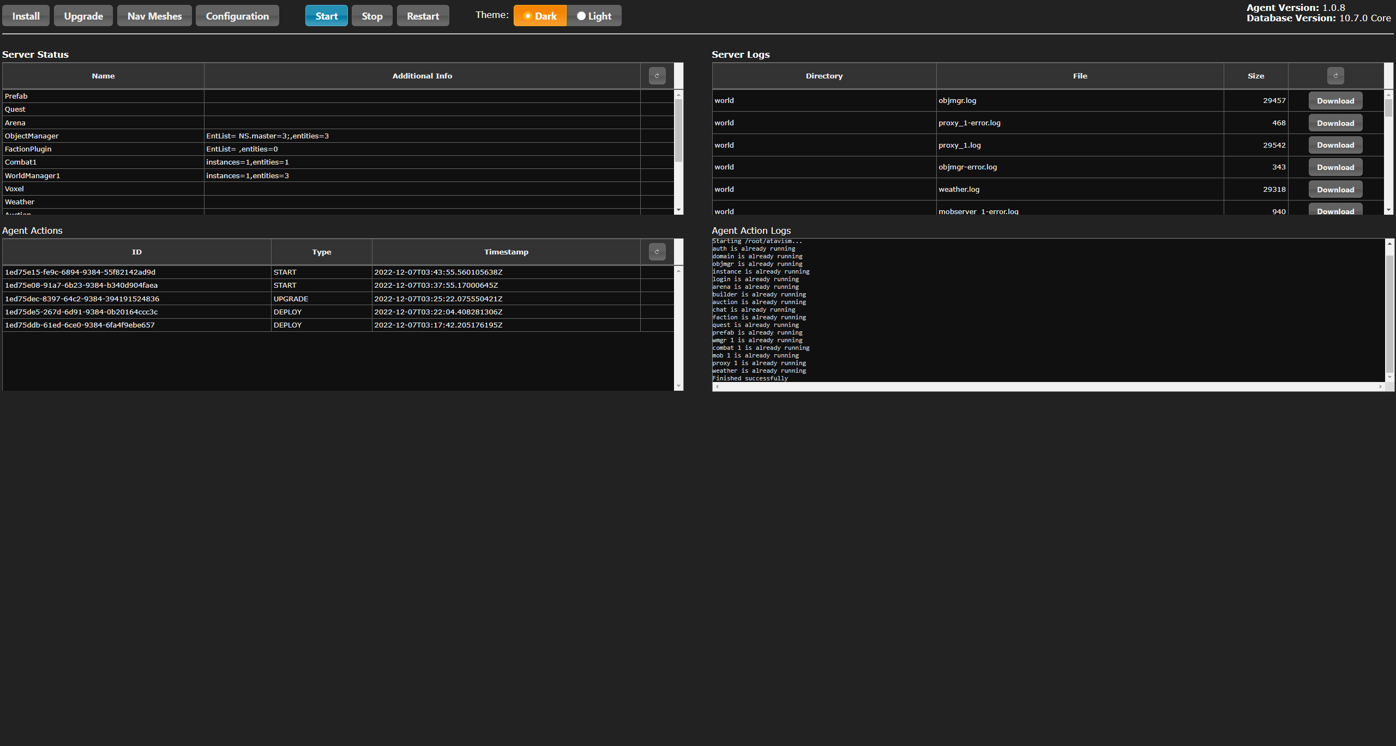
Task: Open the Configuration page
Action: pos(237,16)
